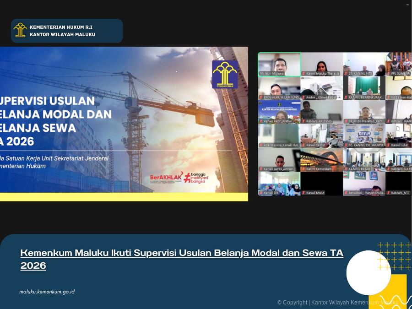Image resolution: width=412 pixels, height=309 pixels.
Task: Select the KANWIL DK JAKARTA video tile
Action: tap(364, 136)
